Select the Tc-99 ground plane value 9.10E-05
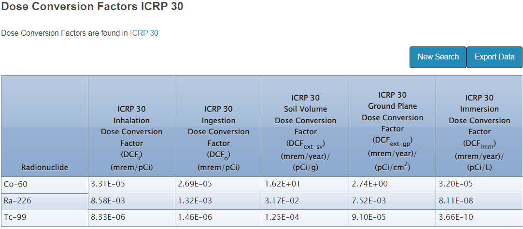This screenshot has width=523, height=229. (x=369, y=217)
